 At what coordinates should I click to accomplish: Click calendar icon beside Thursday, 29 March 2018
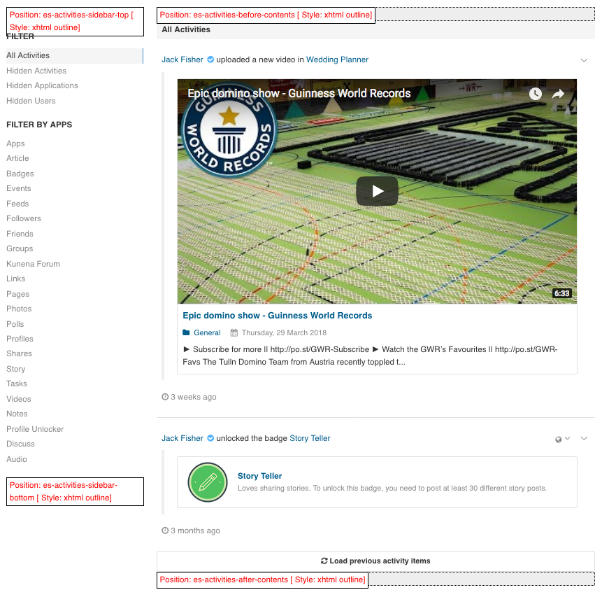[234, 332]
